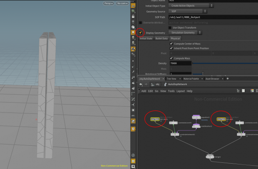Click the yellow four-square icon near viewport bottom

[133, 161]
